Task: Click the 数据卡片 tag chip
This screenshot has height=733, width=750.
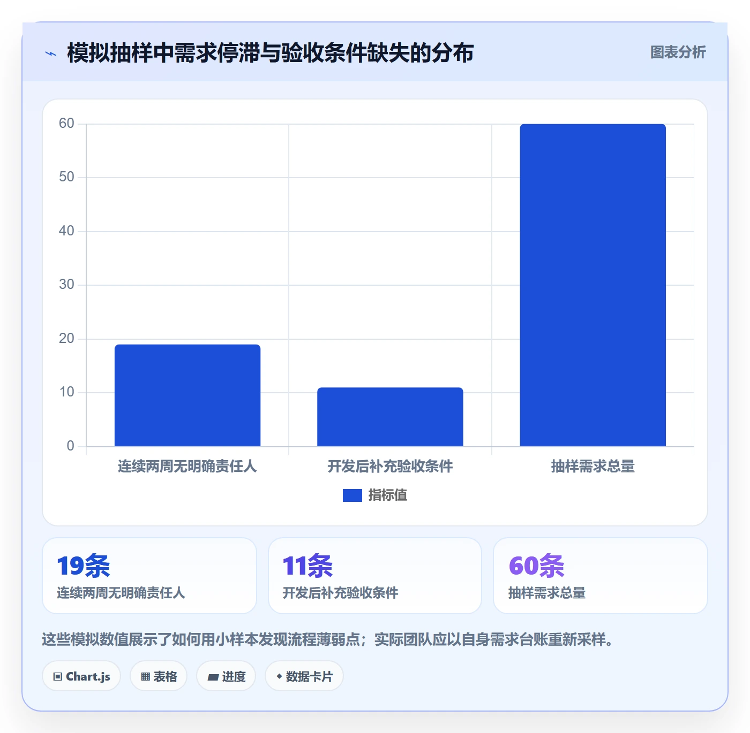Action: point(304,676)
